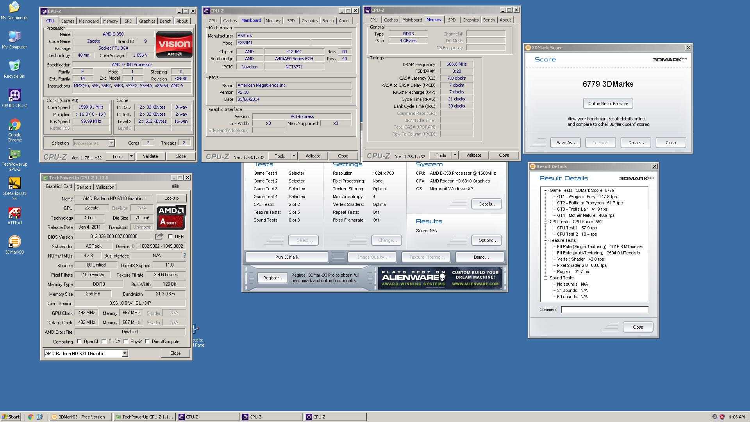Open Recycle Bin desktop icon
The height and width of the screenshot is (422, 750).
[x=14, y=69]
